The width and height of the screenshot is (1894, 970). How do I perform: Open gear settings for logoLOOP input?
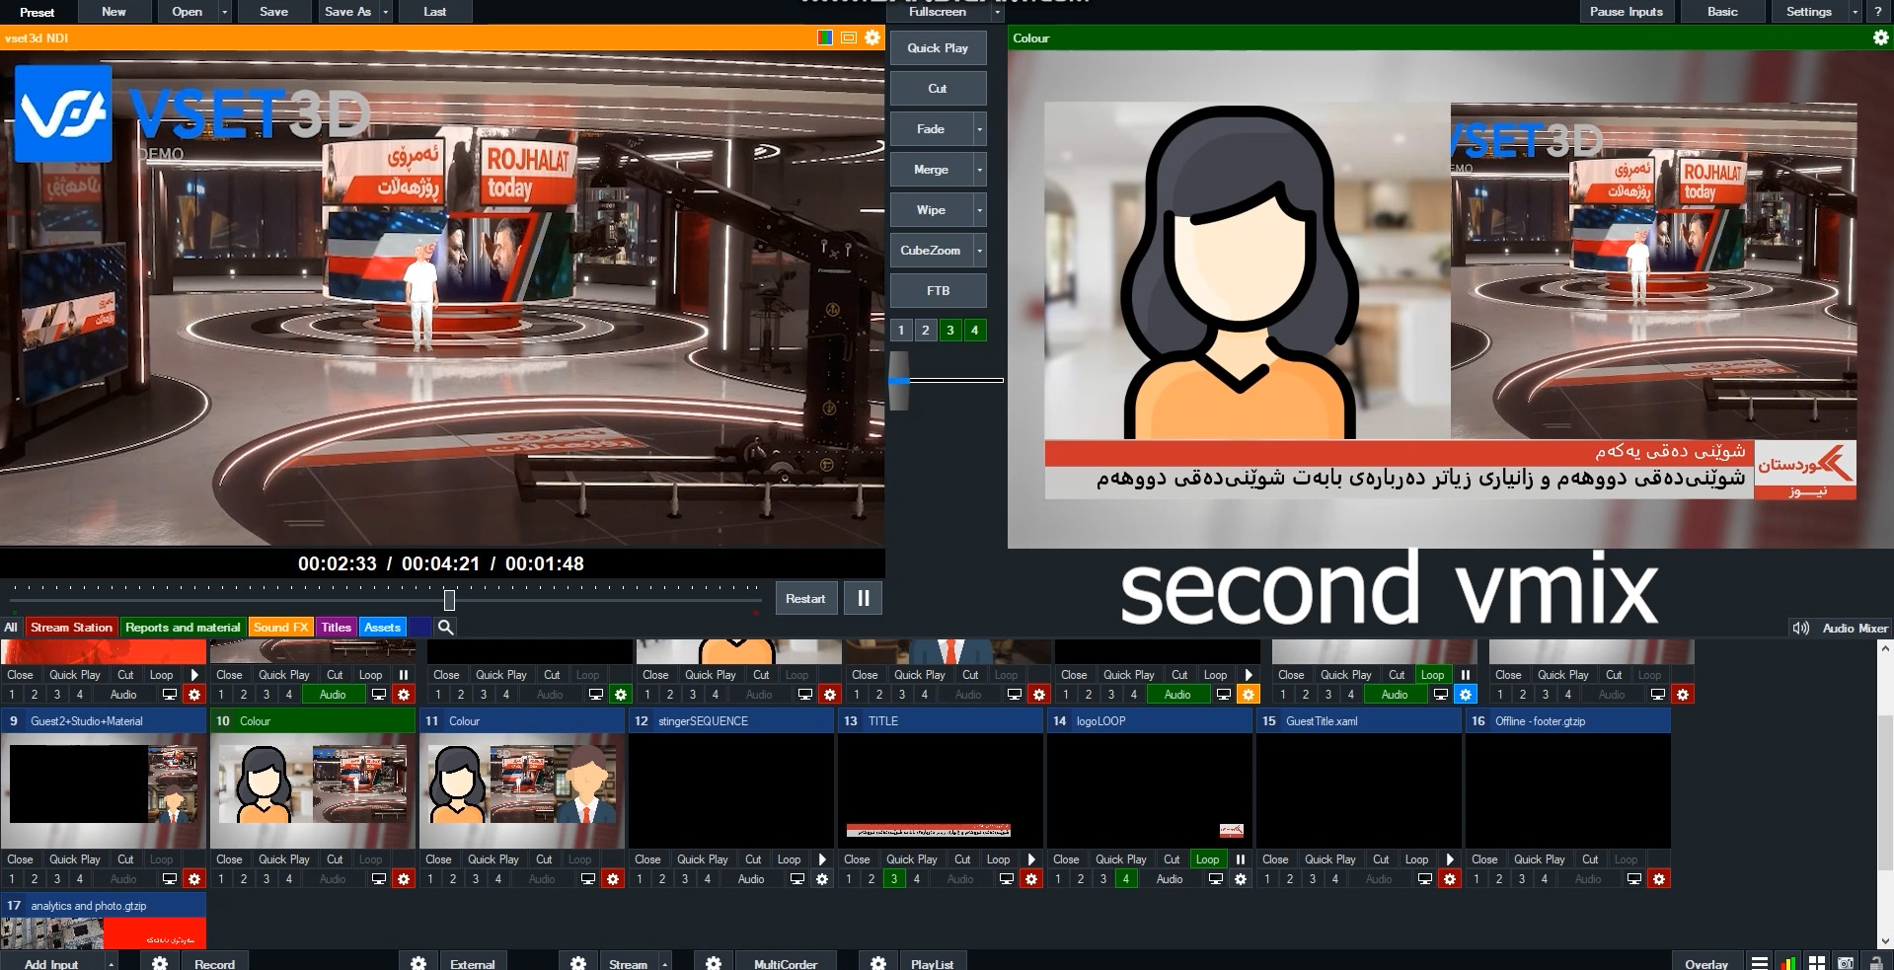(1241, 879)
